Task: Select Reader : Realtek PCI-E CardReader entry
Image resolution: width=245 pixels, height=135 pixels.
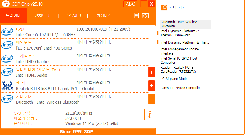Action: coord(178,69)
